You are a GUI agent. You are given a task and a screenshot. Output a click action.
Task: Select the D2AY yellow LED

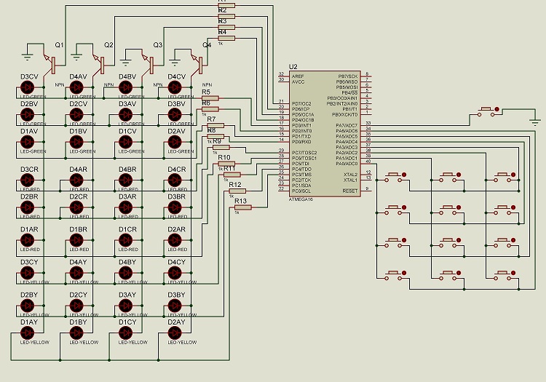point(175,333)
